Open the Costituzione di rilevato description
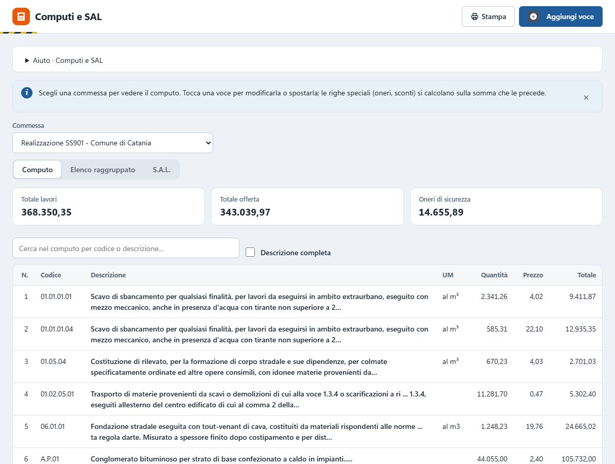 click(239, 367)
